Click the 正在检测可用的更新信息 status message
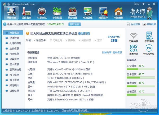Image resolution: width=159 pixels, height=115 pixels. [75, 110]
